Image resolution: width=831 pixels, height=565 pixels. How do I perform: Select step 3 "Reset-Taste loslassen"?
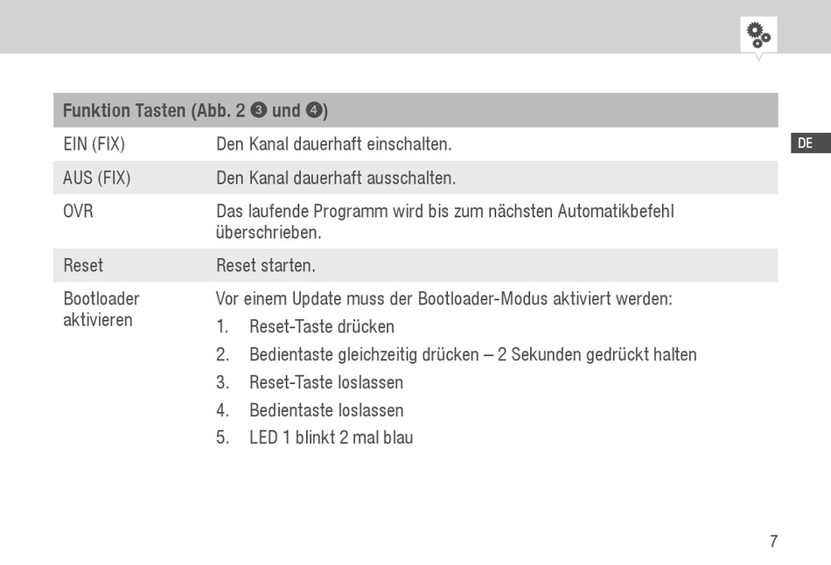[x=325, y=382]
